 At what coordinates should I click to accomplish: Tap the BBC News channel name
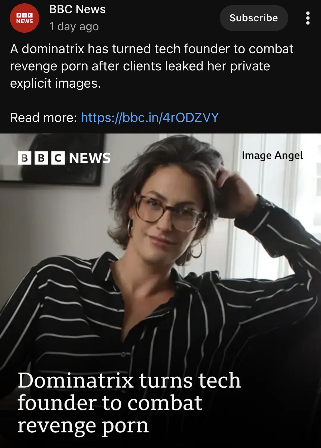click(x=77, y=9)
